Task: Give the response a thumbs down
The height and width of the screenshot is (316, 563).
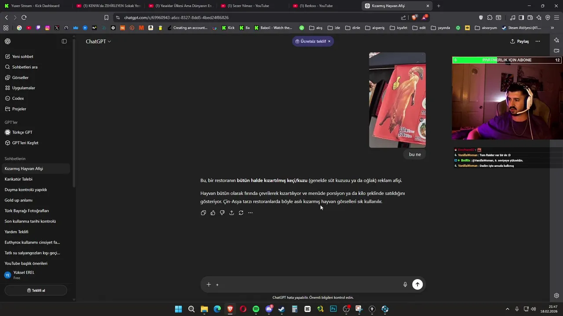Action: pyautogui.click(x=222, y=213)
